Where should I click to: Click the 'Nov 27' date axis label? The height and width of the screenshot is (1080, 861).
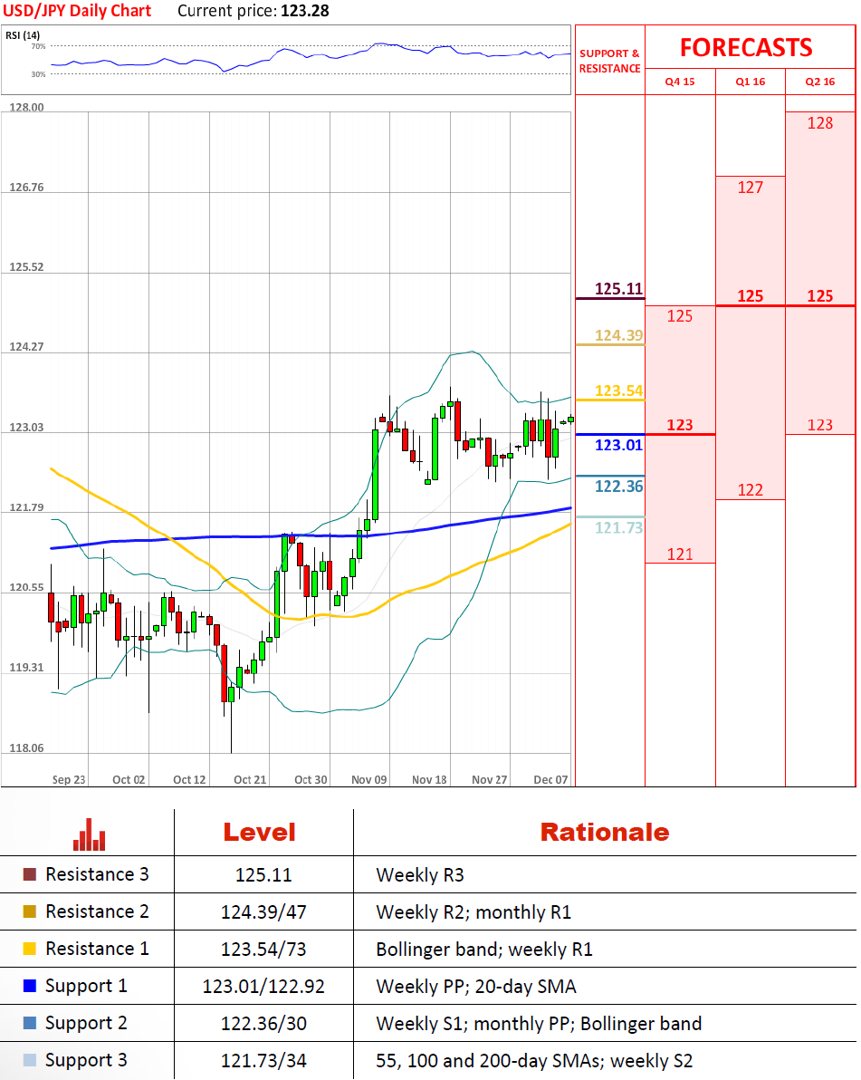pos(489,780)
